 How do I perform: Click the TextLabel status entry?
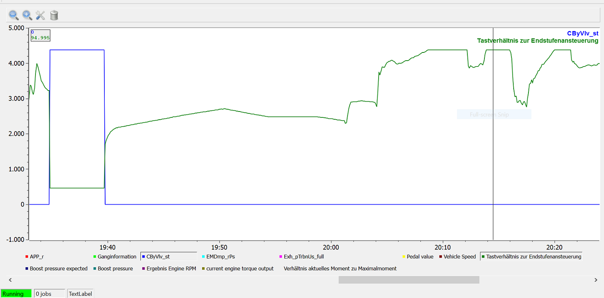point(80,294)
